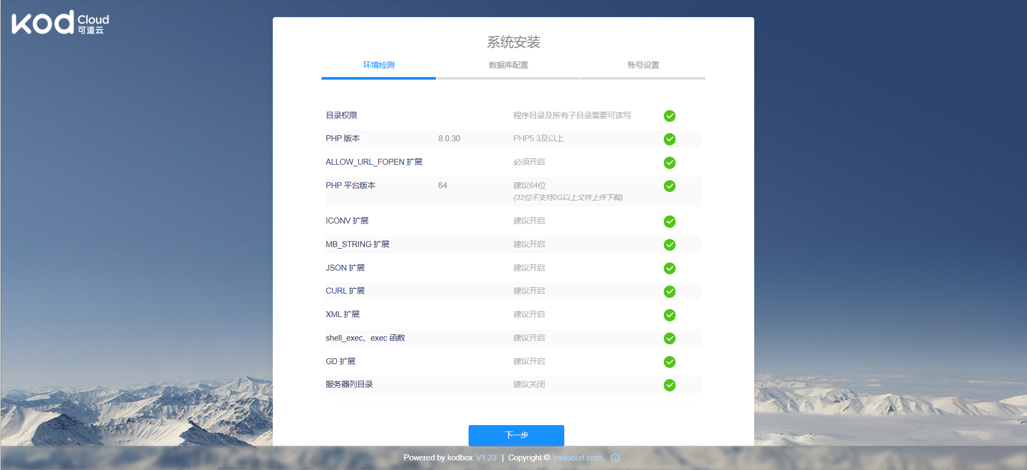Click green check icon for JSON 扩展

tap(669, 268)
